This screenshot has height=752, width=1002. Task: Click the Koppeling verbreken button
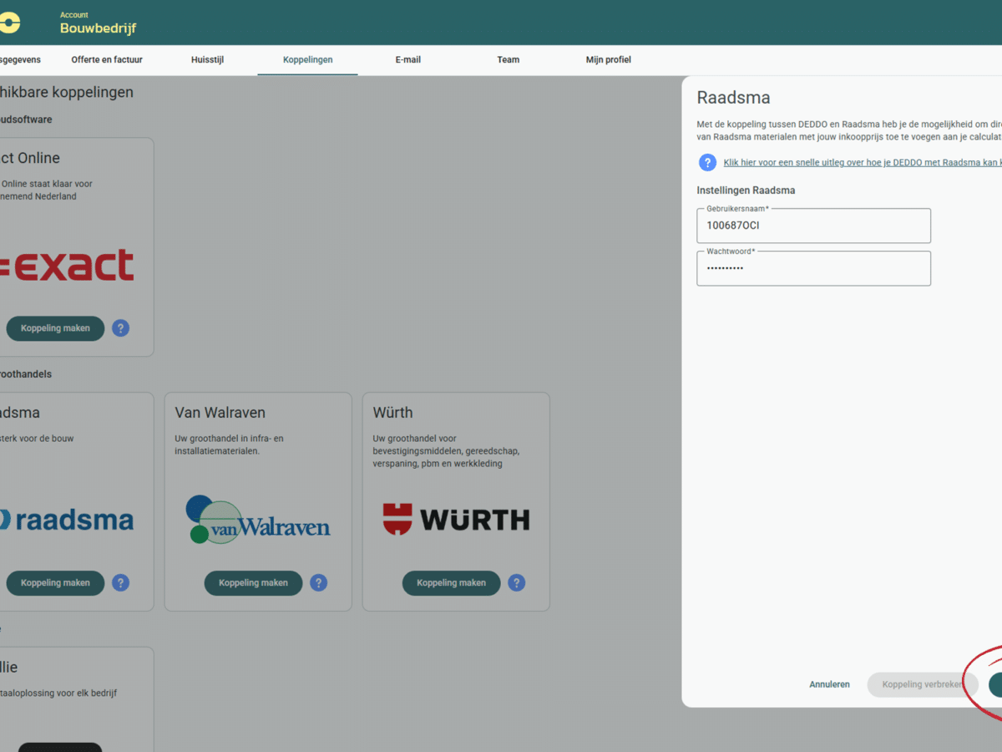click(923, 684)
